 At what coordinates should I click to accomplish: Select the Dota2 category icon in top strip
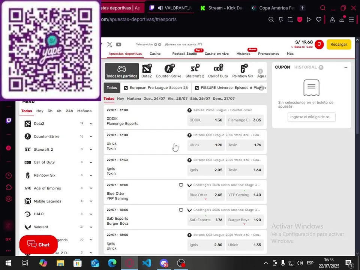point(147,71)
